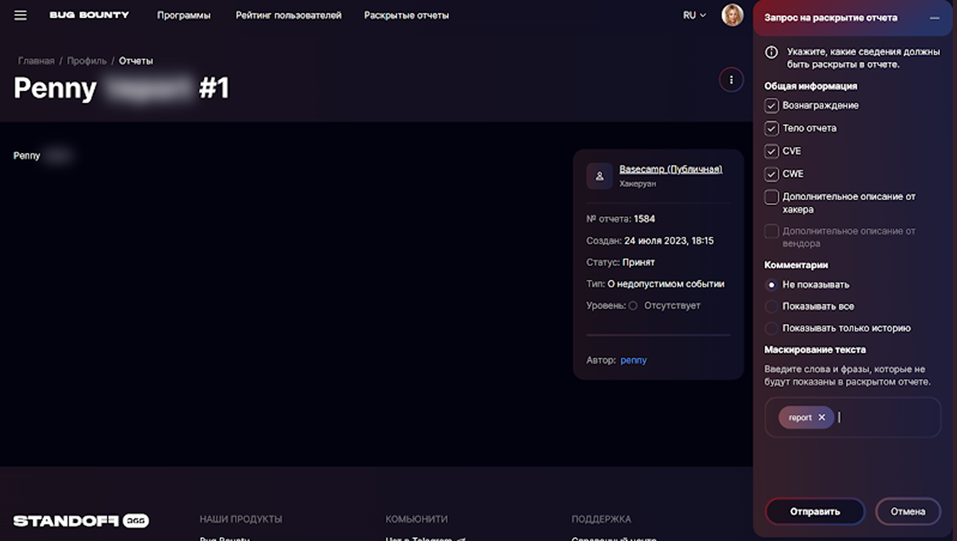Go to Рейтинг пользователей page
Viewport: 957px width, 541px height.
(x=288, y=15)
